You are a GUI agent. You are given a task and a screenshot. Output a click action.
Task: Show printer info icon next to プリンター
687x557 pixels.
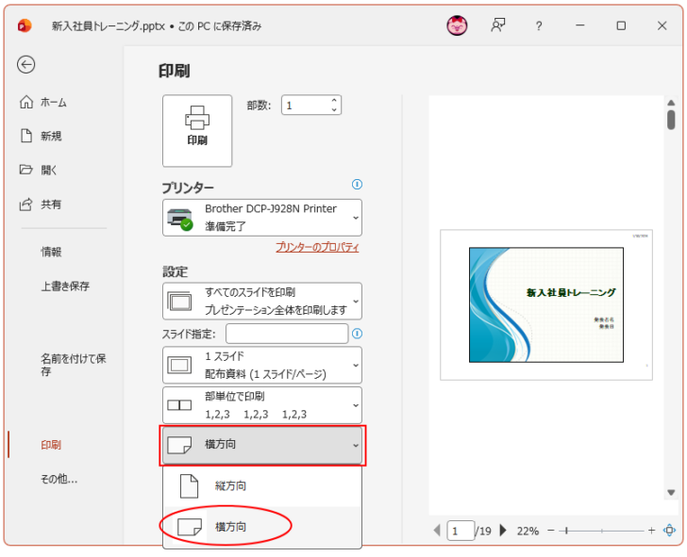(x=357, y=184)
